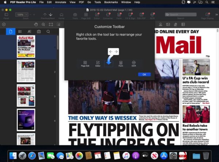The width and height of the screenshot is (219, 162).
Task: Switch to the Snapshots camera panel tab
Action: pyautogui.click(x=39, y=31)
